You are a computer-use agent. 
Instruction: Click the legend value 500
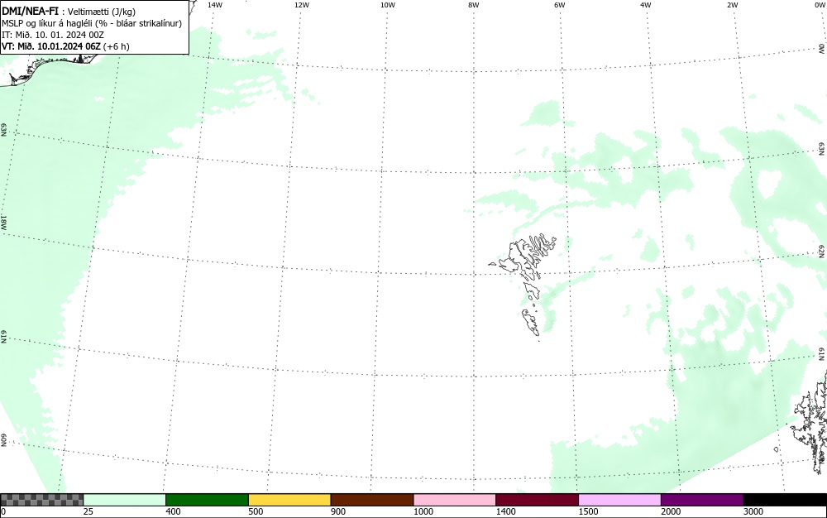coord(256,511)
